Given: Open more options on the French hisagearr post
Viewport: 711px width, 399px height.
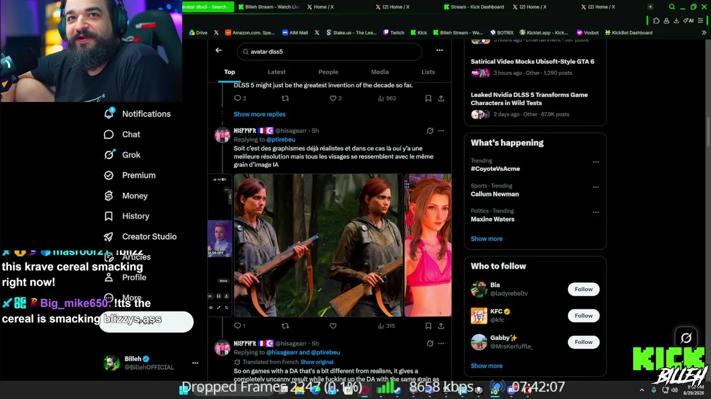Looking at the screenshot, I should tap(441, 131).
